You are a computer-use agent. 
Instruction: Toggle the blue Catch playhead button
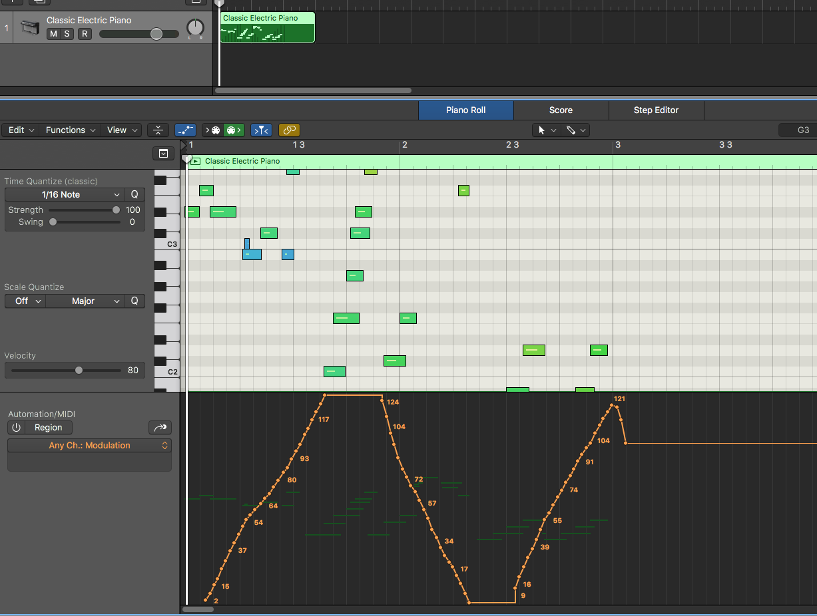(x=261, y=130)
